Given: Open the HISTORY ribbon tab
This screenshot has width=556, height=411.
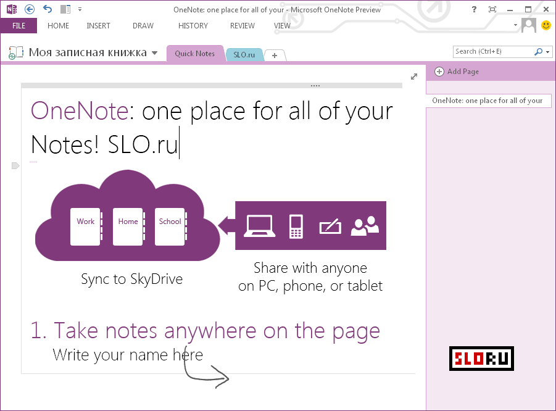Looking at the screenshot, I should click(193, 26).
